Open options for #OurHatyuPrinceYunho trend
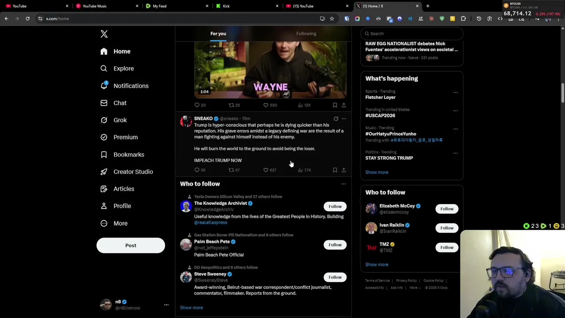The width and height of the screenshot is (565, 318). tap(456, 129)
